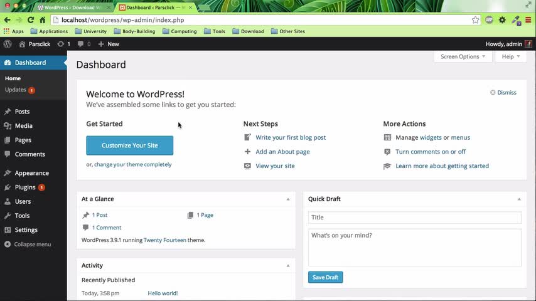Click the browser back arrow
Viewport: 536px width, 301px height.
(7, 20)
